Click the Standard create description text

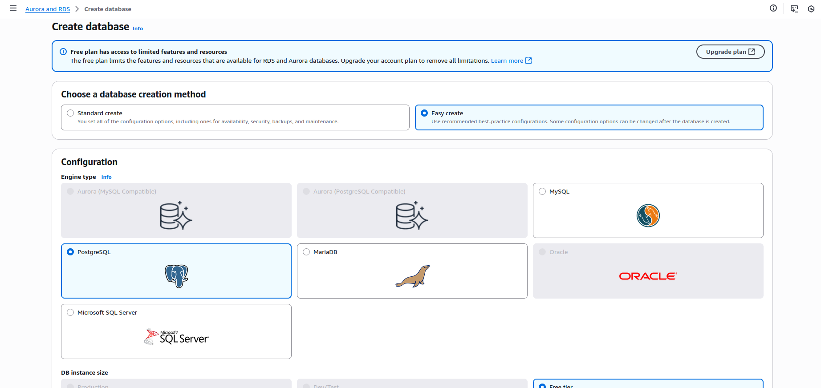click(x=208, y=121)
